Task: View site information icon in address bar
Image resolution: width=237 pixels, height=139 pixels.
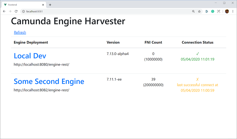Action: pos(23,11)
